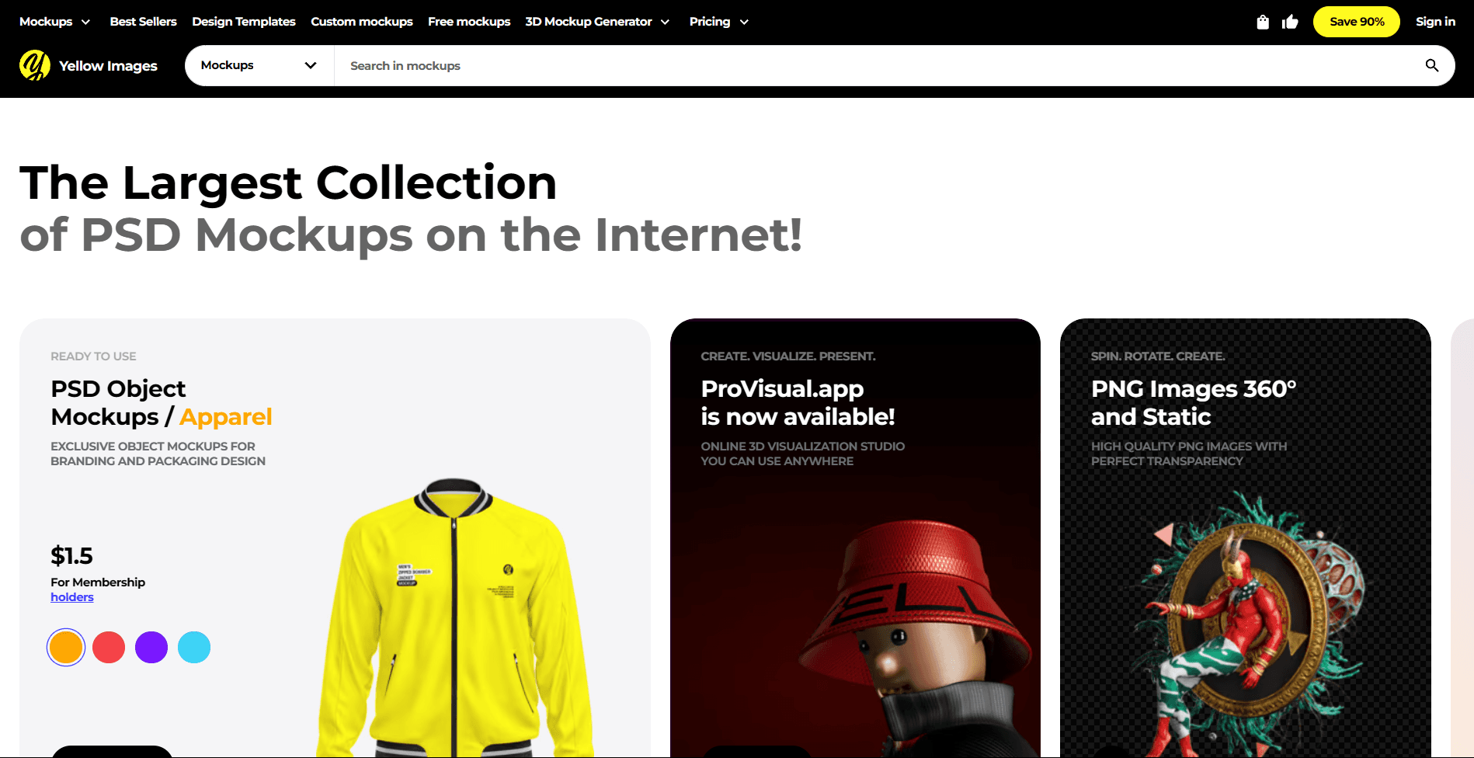Viewport: 1474px width, 758px height.
Task: Go to Best Sellers
Action: [143, 22]
